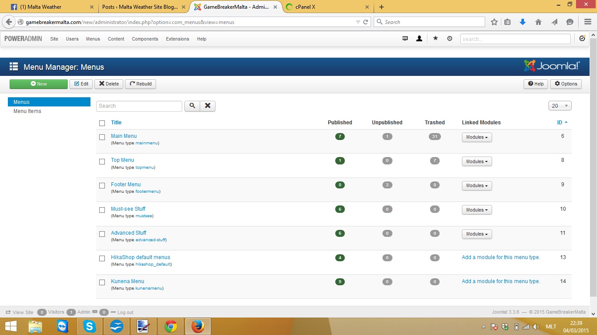Click the Windows Start button

[x=10, y=326]
